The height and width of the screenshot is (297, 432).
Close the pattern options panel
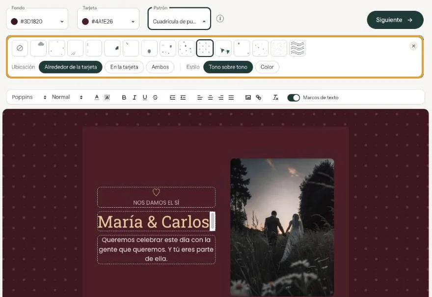click(413, 46)
